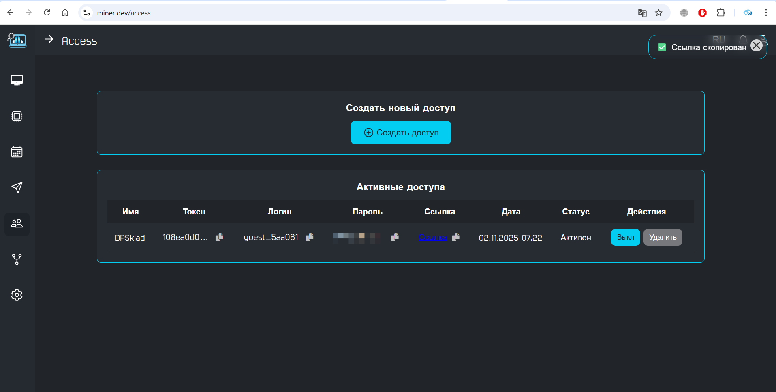Go forward in browser history
The width and height of the screenshot is (776, 392).
click(x=28, y=13)
